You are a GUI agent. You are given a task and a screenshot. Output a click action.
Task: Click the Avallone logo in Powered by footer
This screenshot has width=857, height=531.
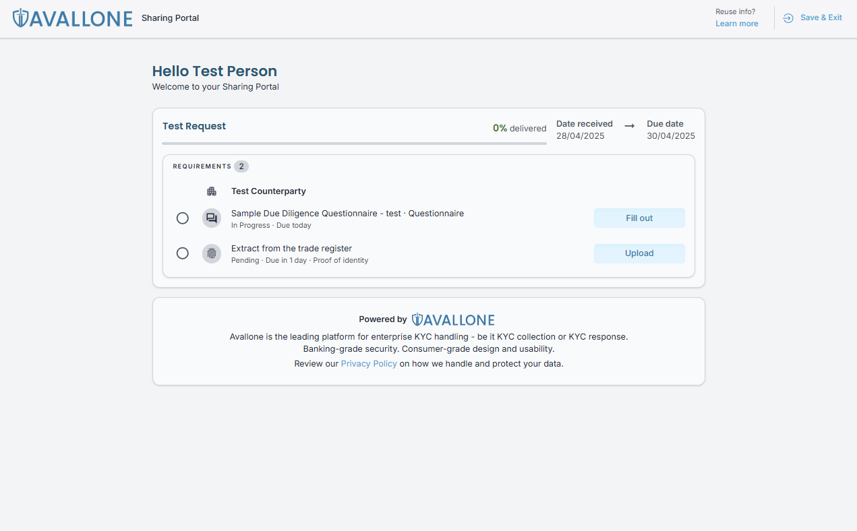(453, 319)
